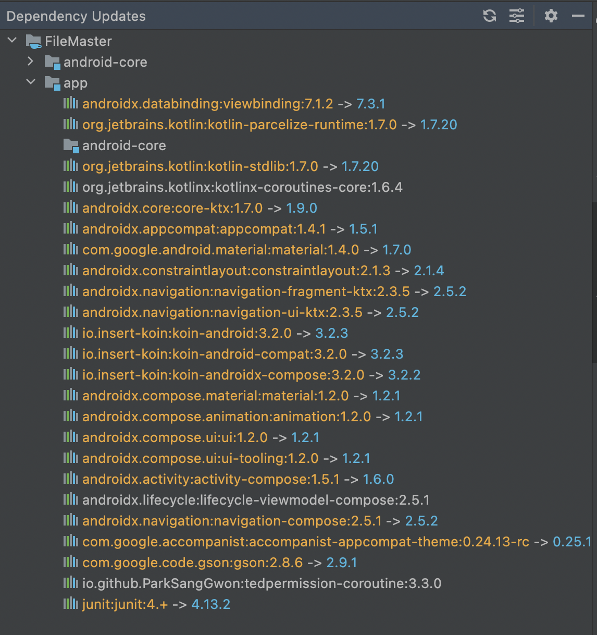The image size is (597, 635).
Task: Click library icon beside koin-androidx-compose
Action: (71, 374)
